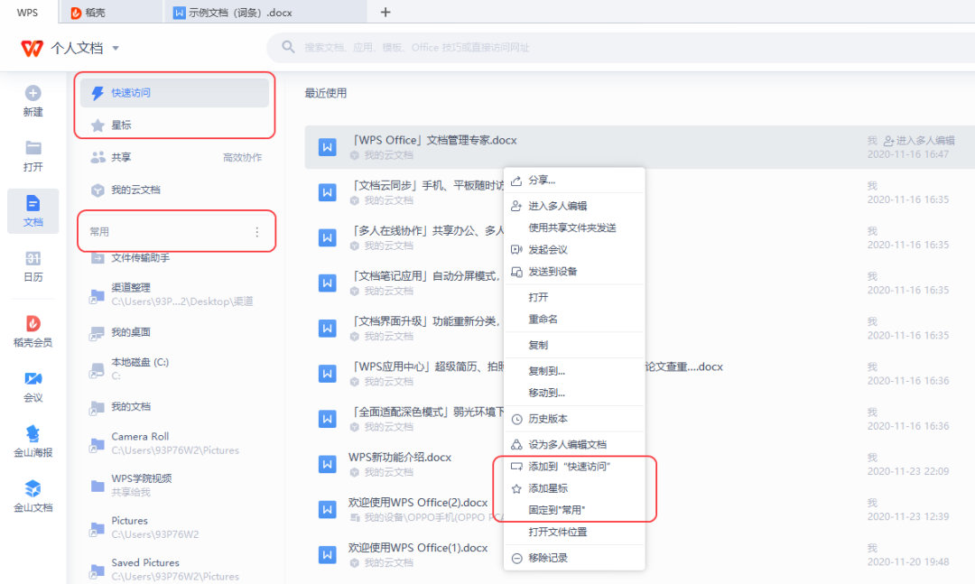Click the 「文档笔记应用」 file row name
975x584 pixels.
(426, 276)
